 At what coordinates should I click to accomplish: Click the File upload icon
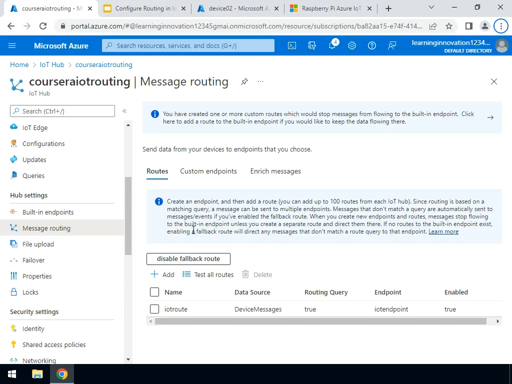pos(13,244)
